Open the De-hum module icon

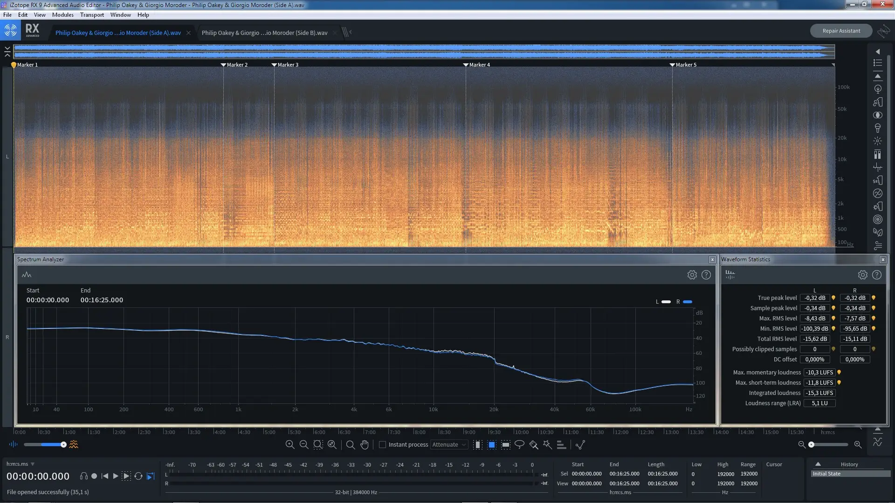coord(878,193)
